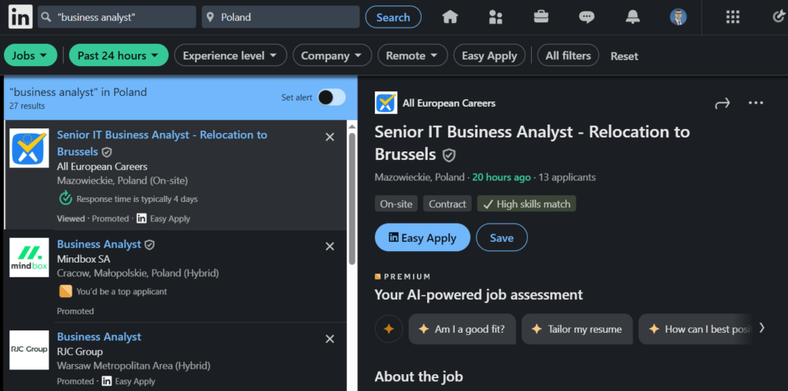Select the "How can I best position" suggestion
The height and width of the screenshot is (391, 788).
pyautogui.click(x=695, y=330)
